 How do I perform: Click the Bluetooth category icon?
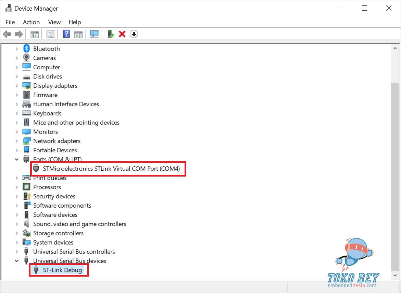(x=26, y=48)
